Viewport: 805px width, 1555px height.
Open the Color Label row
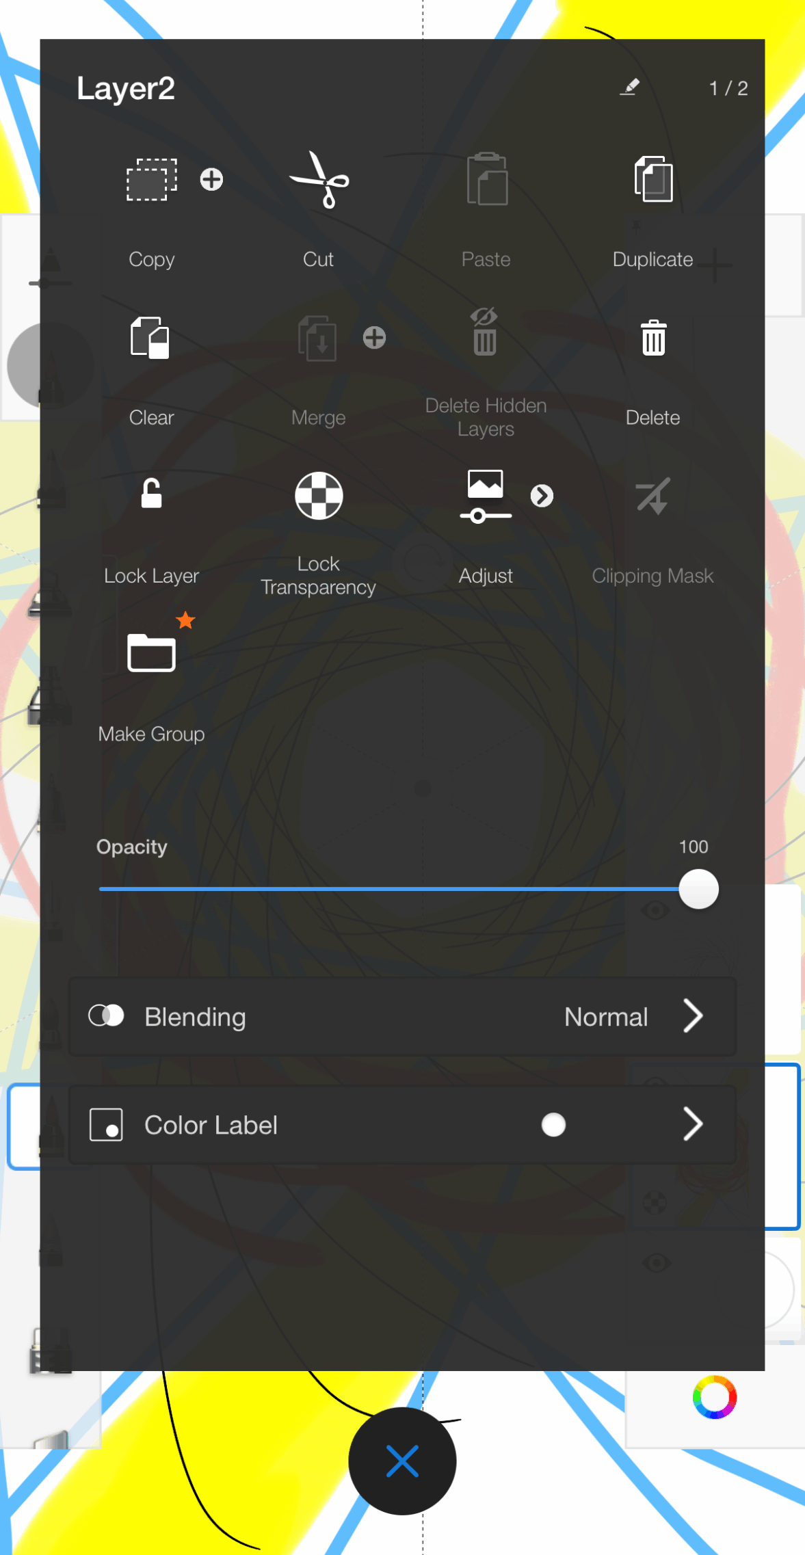tap(402, 1125)
